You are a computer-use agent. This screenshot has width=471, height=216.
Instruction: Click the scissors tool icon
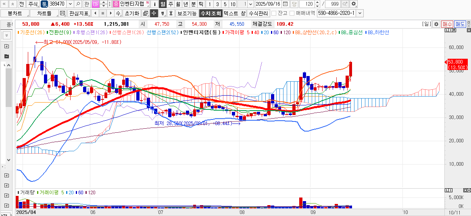[x=171, y=13]
